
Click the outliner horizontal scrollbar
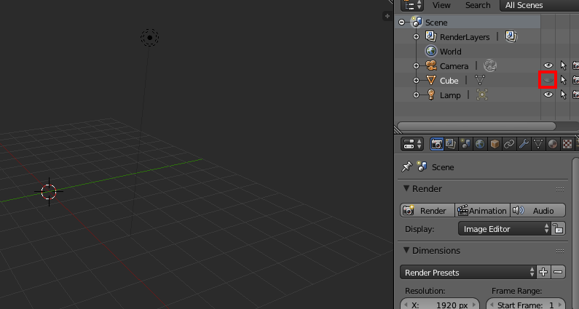[476, 126]
